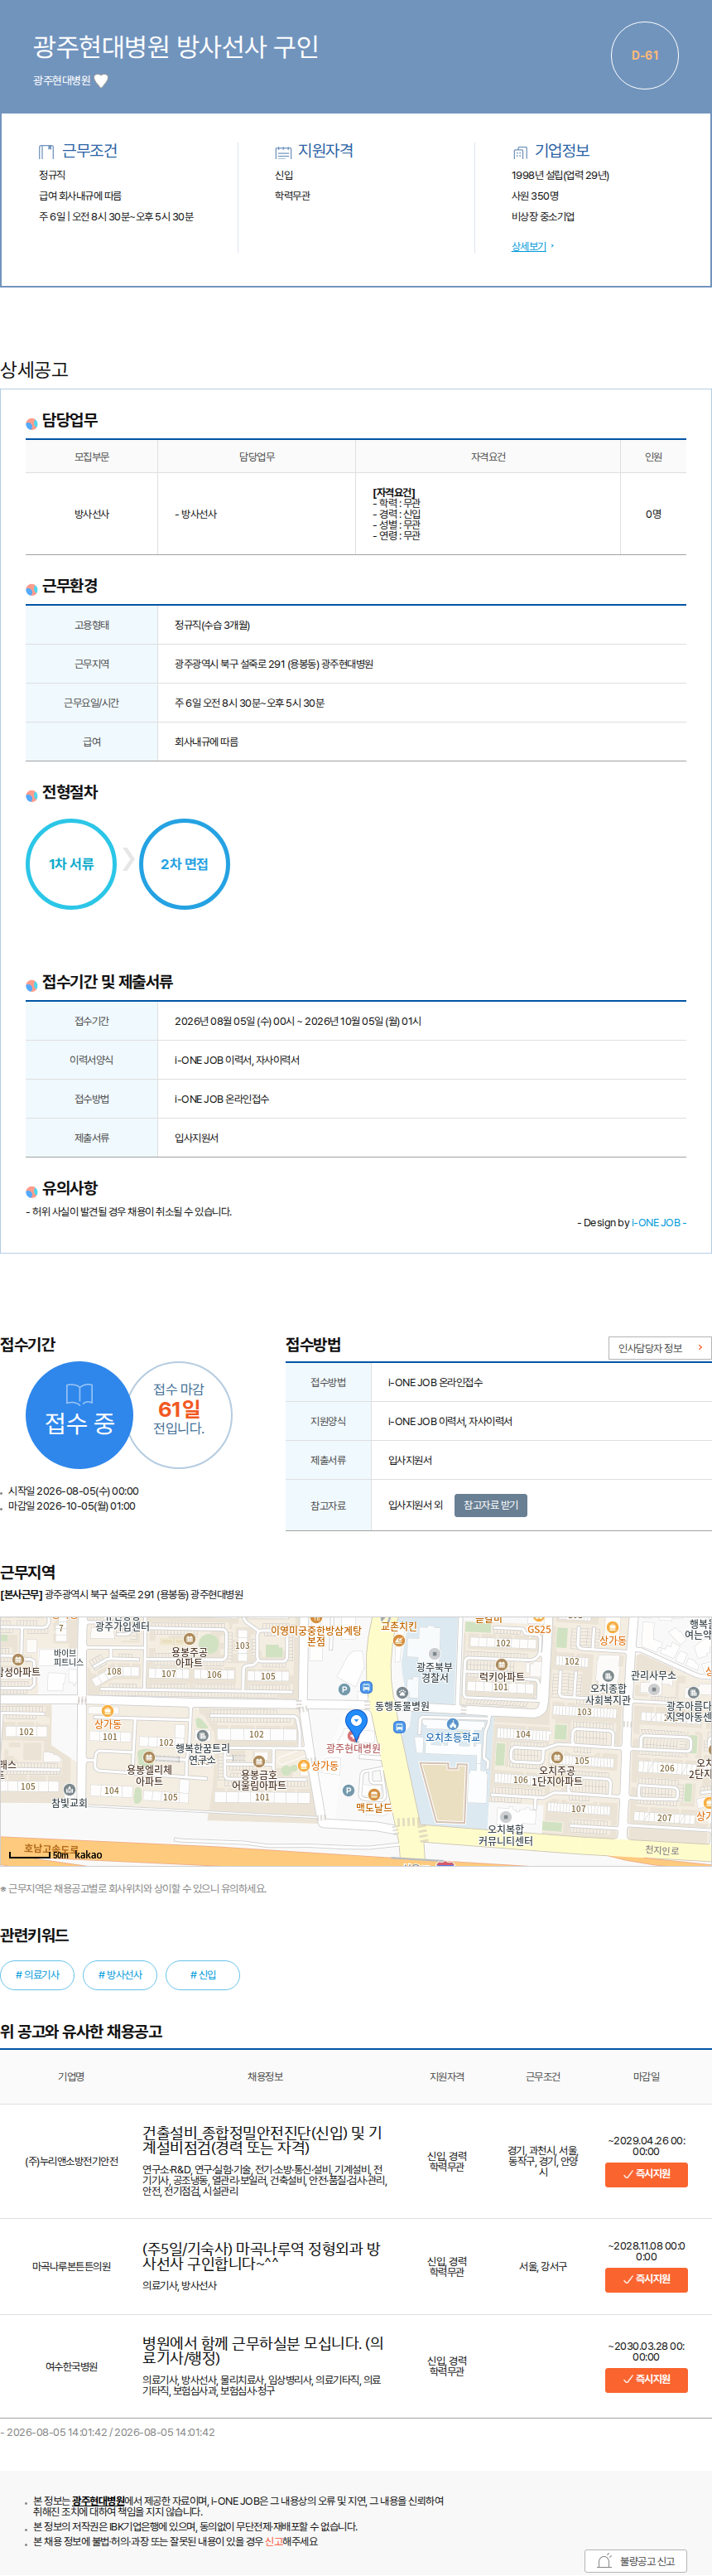Viewport: 712px width, 2576px height.
Task: Click the 정규직(수습 3개월) cell
Action: (x=421, y=625)
